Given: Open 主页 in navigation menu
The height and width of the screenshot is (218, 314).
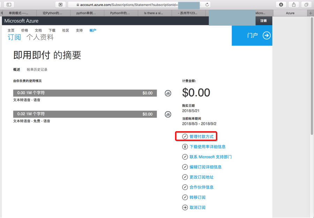Looking at the screenshot, I should [x=11, y=30].
